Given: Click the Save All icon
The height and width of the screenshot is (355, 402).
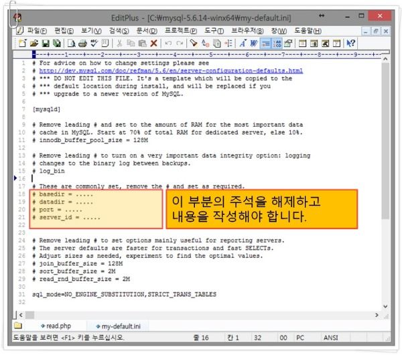Looking at the screenshot, I should click(57, 44).
